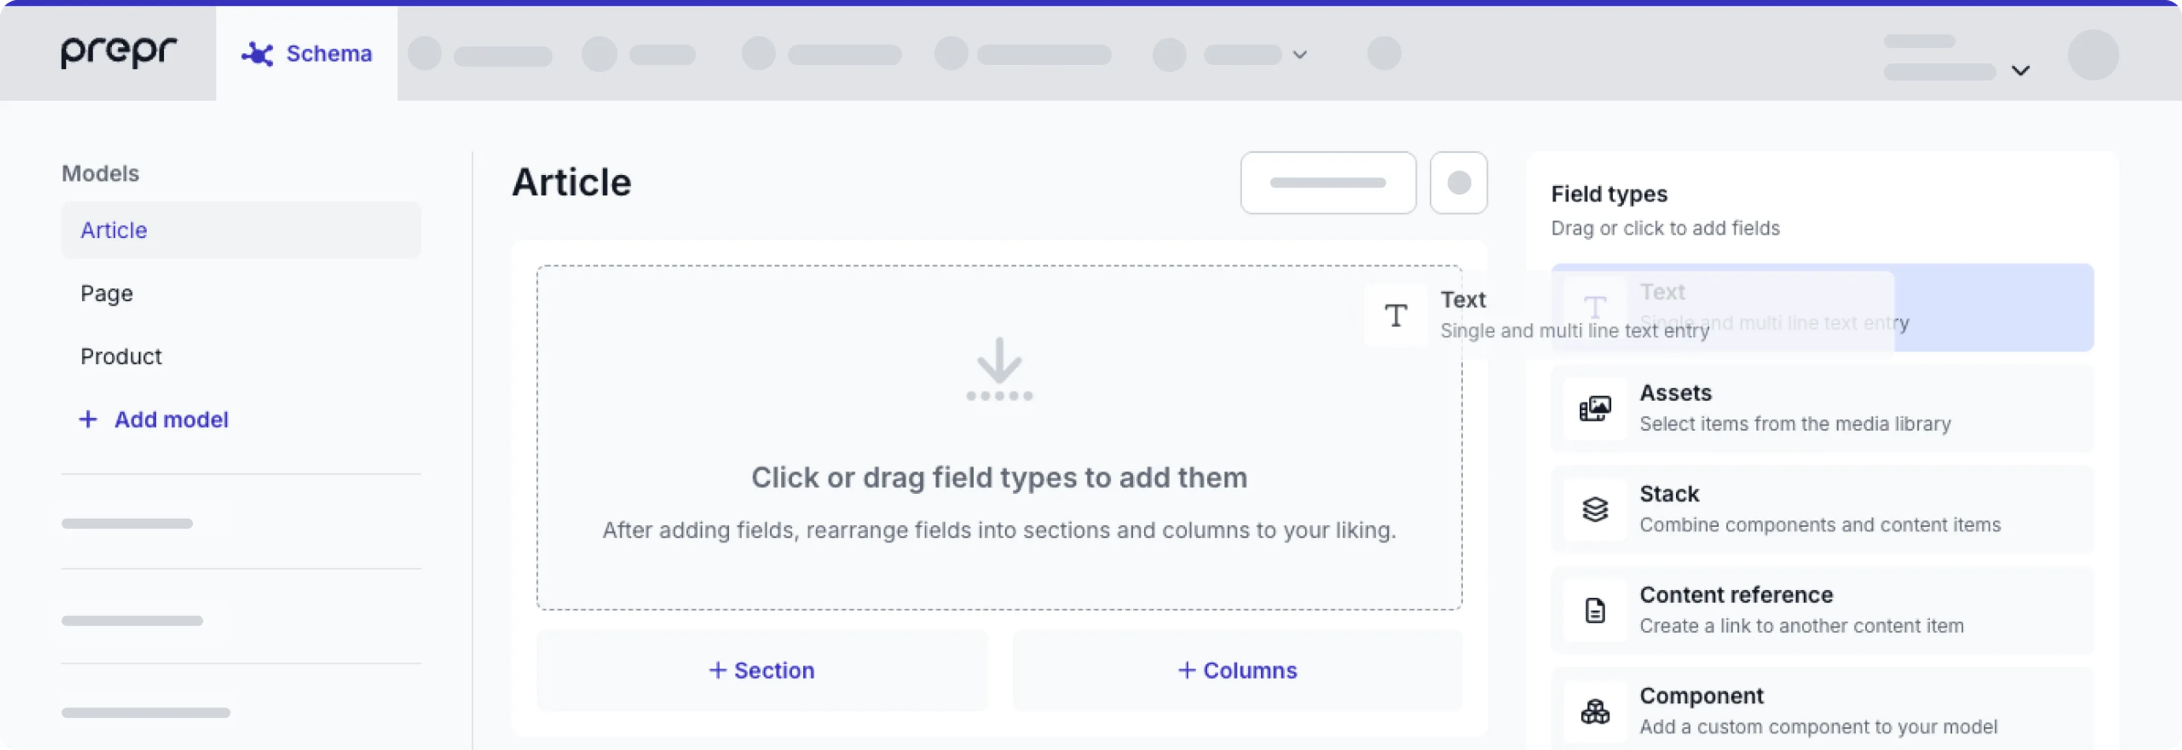Screen dimensions: 2182x750
Task: Expand the navigation dropdown chevron in top bar
Action: point(1300,55)
